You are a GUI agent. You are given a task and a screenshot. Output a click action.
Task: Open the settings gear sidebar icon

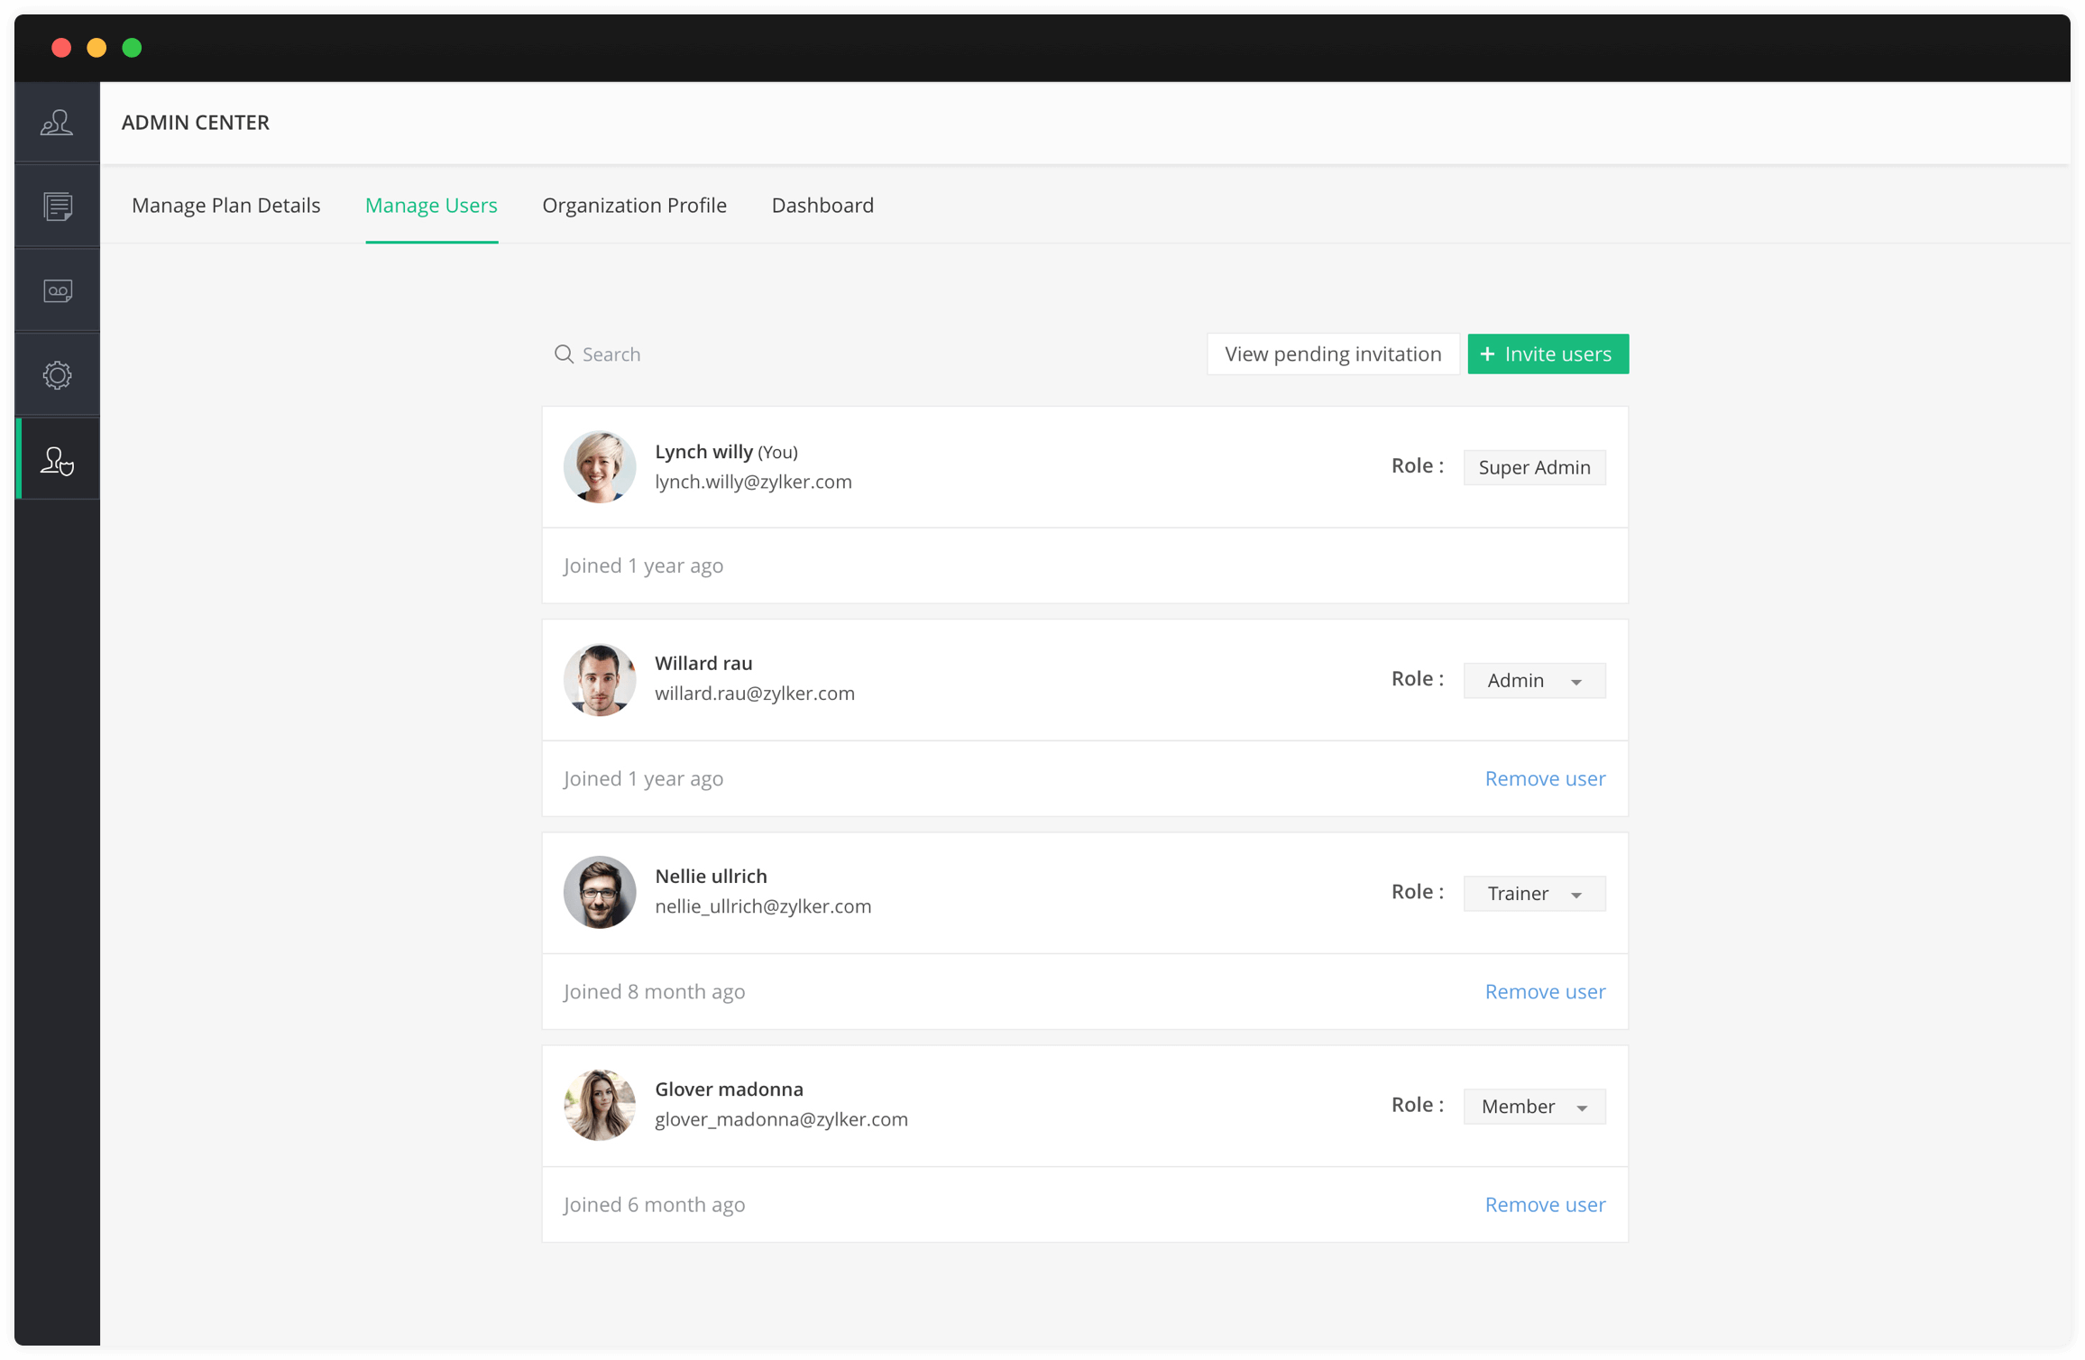tap(57, 375)
